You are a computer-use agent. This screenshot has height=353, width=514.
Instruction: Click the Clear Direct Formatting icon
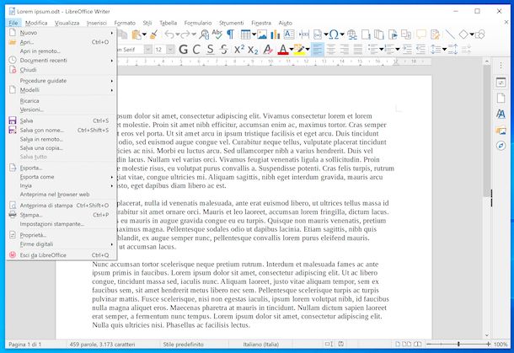click(x=267, y=50)
